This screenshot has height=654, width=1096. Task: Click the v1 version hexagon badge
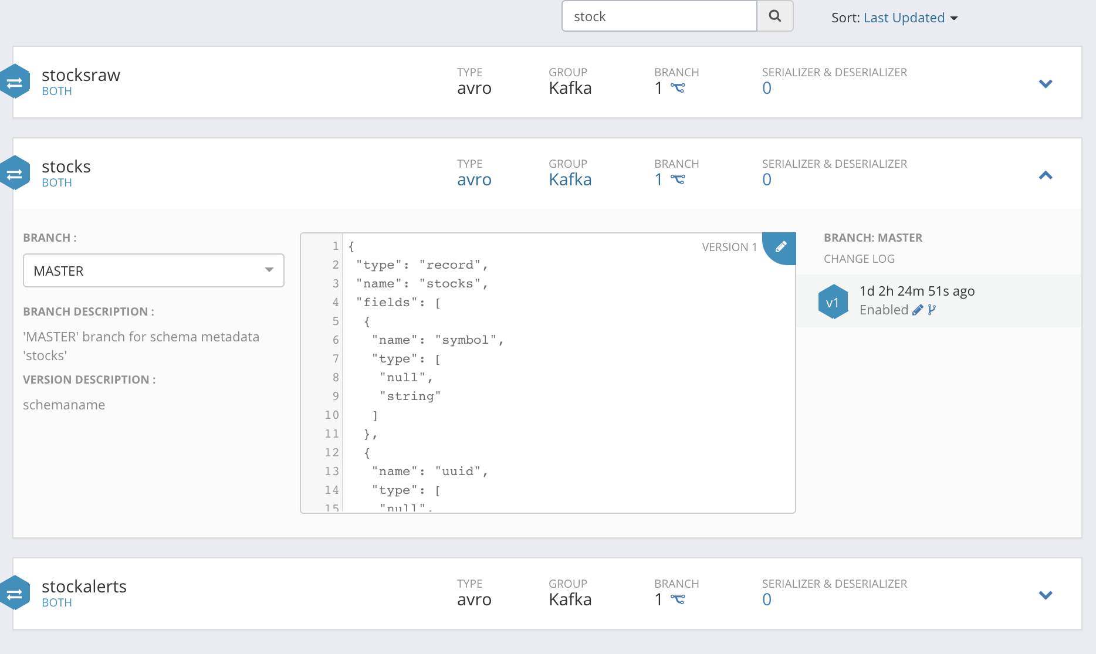(833, 302)
